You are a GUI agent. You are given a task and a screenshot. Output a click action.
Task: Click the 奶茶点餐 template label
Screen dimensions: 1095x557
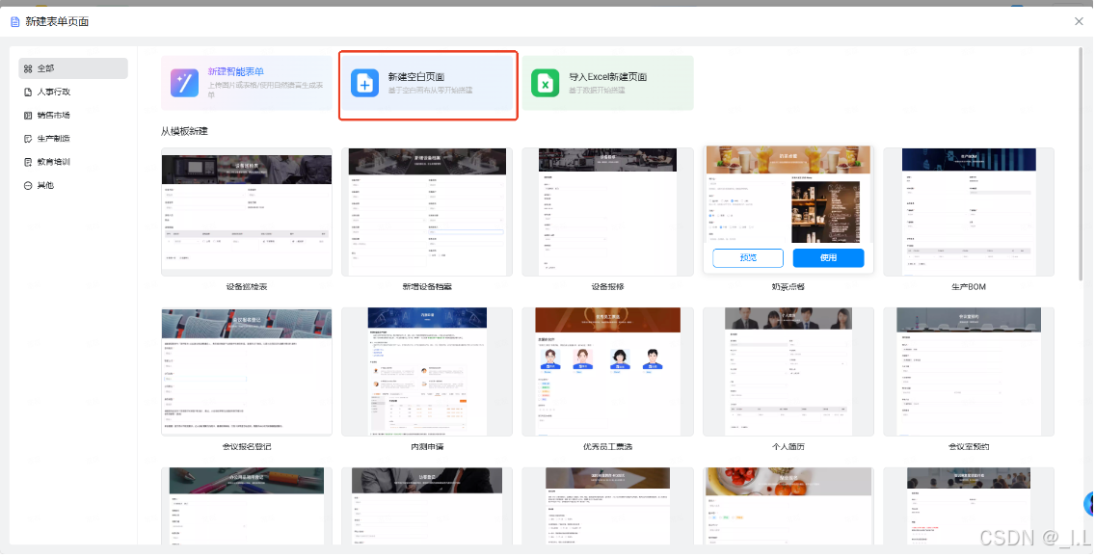click(788, 287)
